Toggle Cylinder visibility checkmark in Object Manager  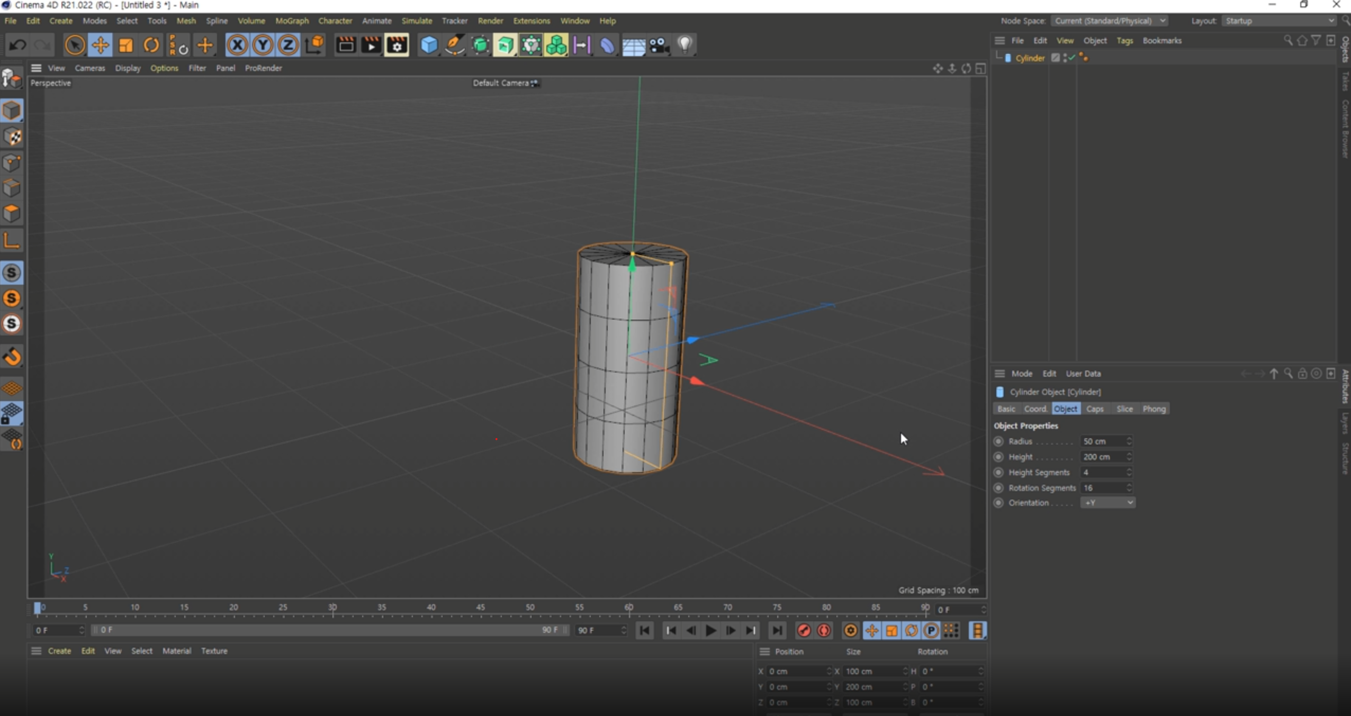(x=1071, y=58)
